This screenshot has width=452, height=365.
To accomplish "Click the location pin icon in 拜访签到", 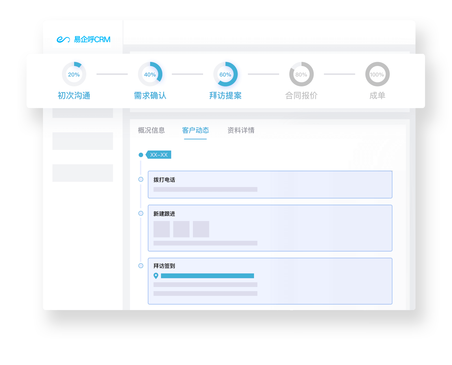I will pos(156,276).
